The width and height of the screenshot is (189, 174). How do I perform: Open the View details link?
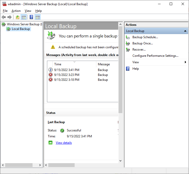click(64, 143)
